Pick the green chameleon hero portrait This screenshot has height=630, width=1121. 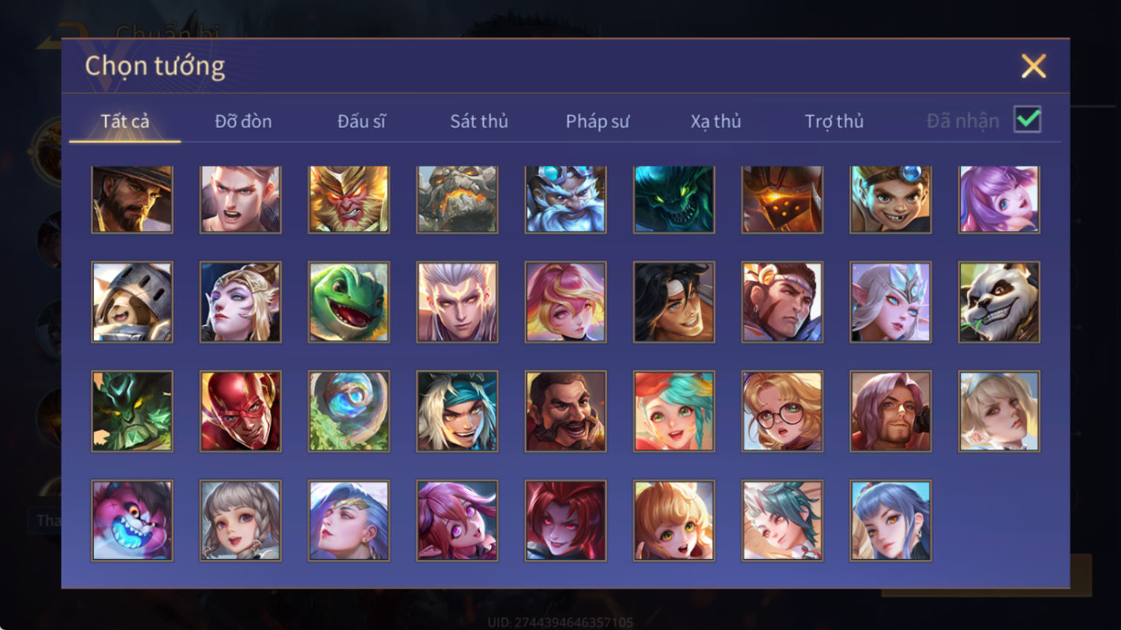[349, 302]
